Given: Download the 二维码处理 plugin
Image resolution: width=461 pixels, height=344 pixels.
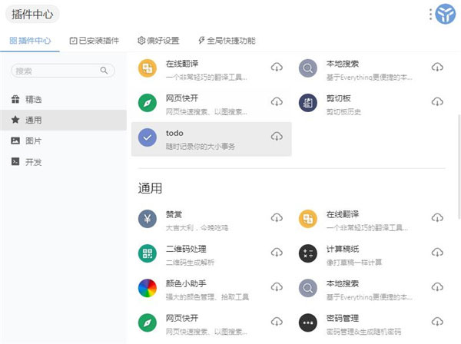Looking at the screenshot, I should tap(277, 253).
